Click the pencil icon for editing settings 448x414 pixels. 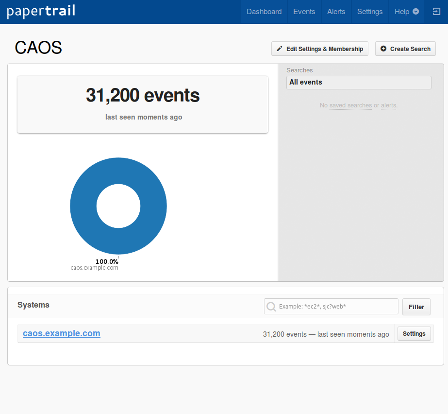(x=280, y=49)
